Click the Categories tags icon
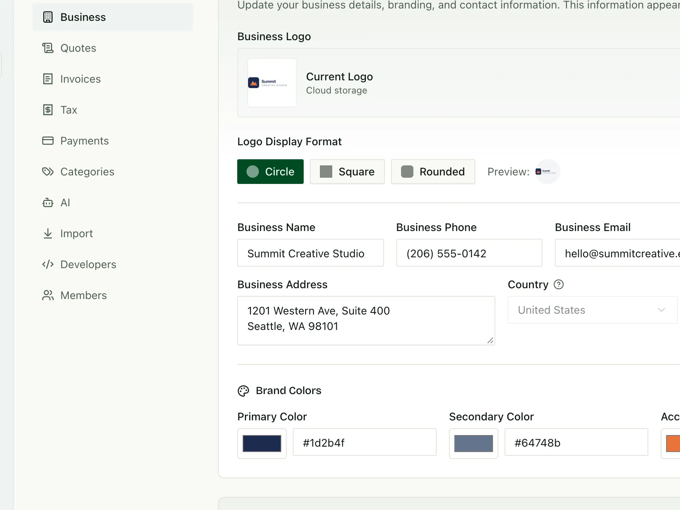The width and height of the screenshot is (680, 510). [48, 172]
